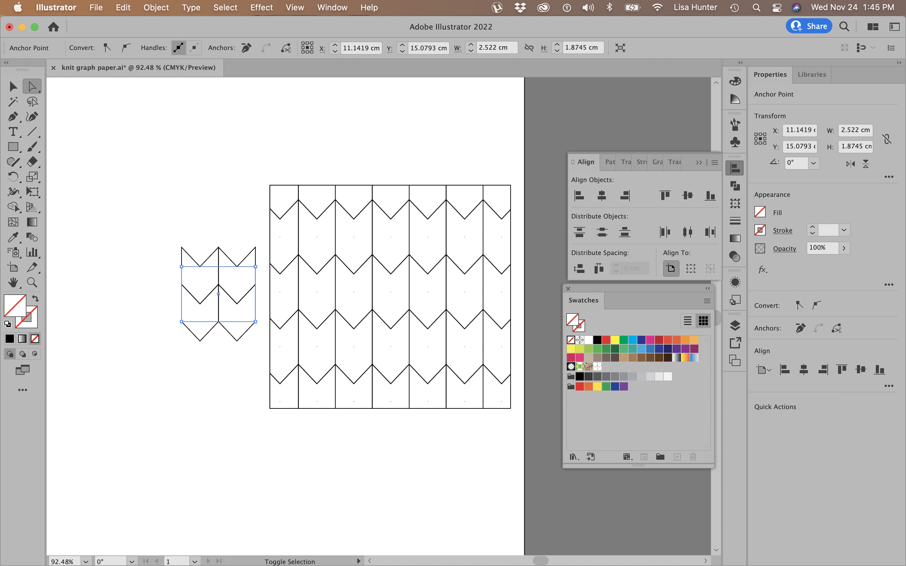
Task: Open the Swatch Libraries menu
Action: pos(573,457)
